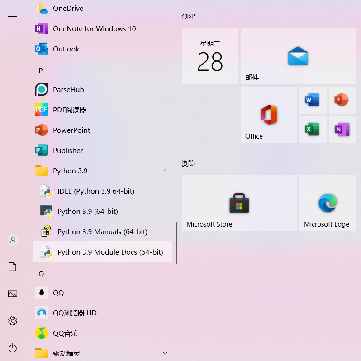This screenshot has width=361, height=361.
Task: Open ParseHub application
Action: 102,89
